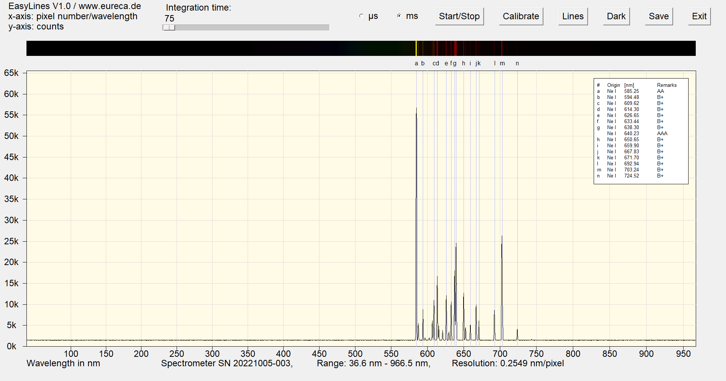The height and width of the screenshot is (381, 726).
Task: Click line marker label 'h' above plot
Action: tap(464, 63)
